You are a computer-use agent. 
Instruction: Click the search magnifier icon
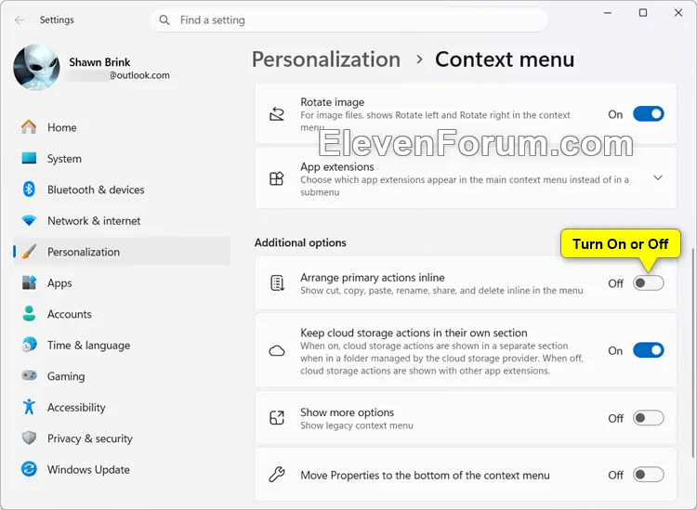(164, 20)
